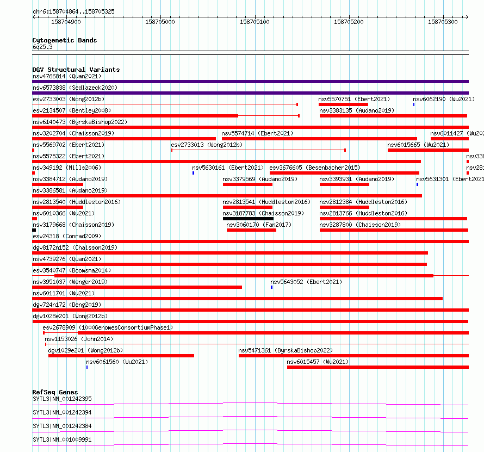The image size is (484, 452).
Task: Click the nsv2812384 (Huddleston2016) label
Action: click(363, 202)
